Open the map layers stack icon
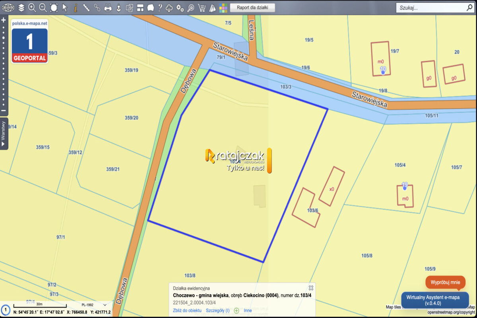 coord(21,8)
